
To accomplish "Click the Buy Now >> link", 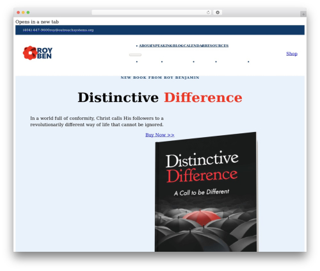I will 160,135.
